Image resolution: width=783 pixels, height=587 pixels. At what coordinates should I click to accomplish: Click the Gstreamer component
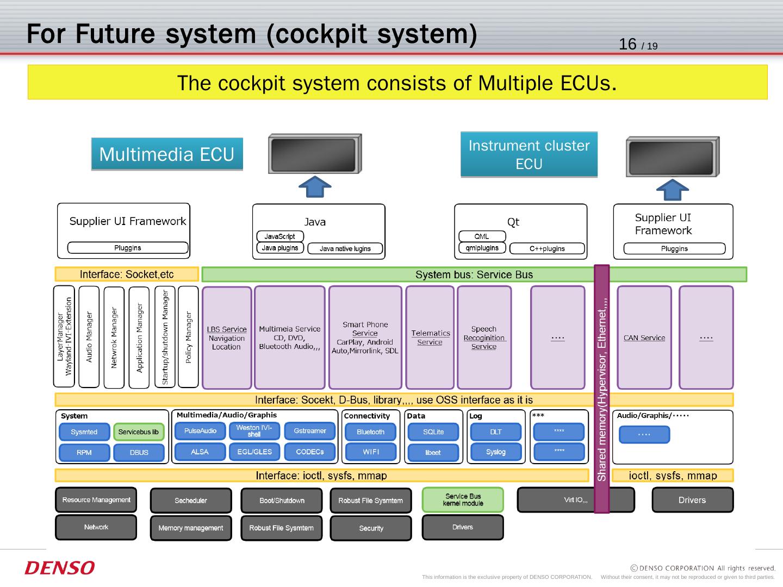[x=310, y=431]
